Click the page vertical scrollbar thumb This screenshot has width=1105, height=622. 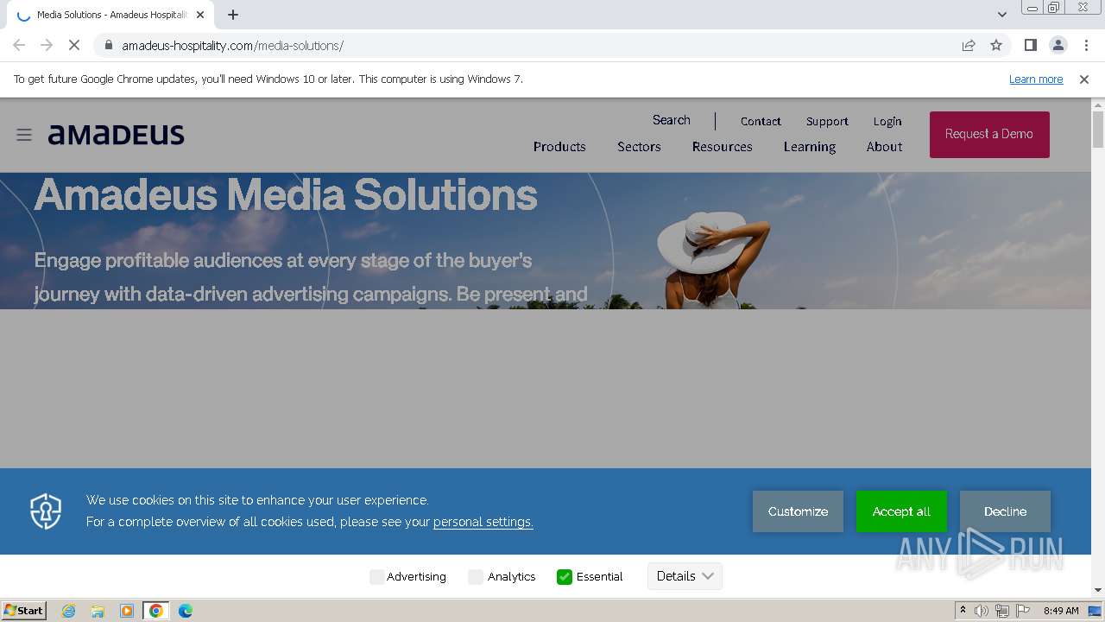pos(1098,130)
